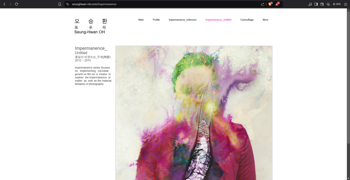
Task: Toggle the VPN button
Action: pos(337,4)
